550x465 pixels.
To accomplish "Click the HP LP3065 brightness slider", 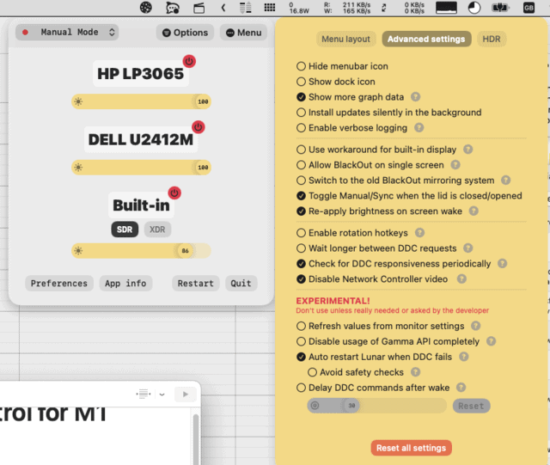I will (x=141, y=101).
